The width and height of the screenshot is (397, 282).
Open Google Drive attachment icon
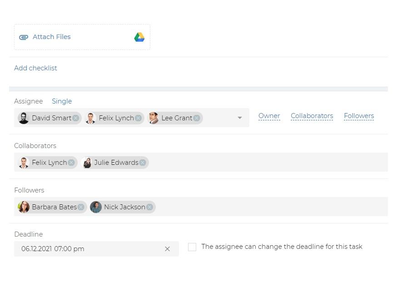tap(139, 37)
